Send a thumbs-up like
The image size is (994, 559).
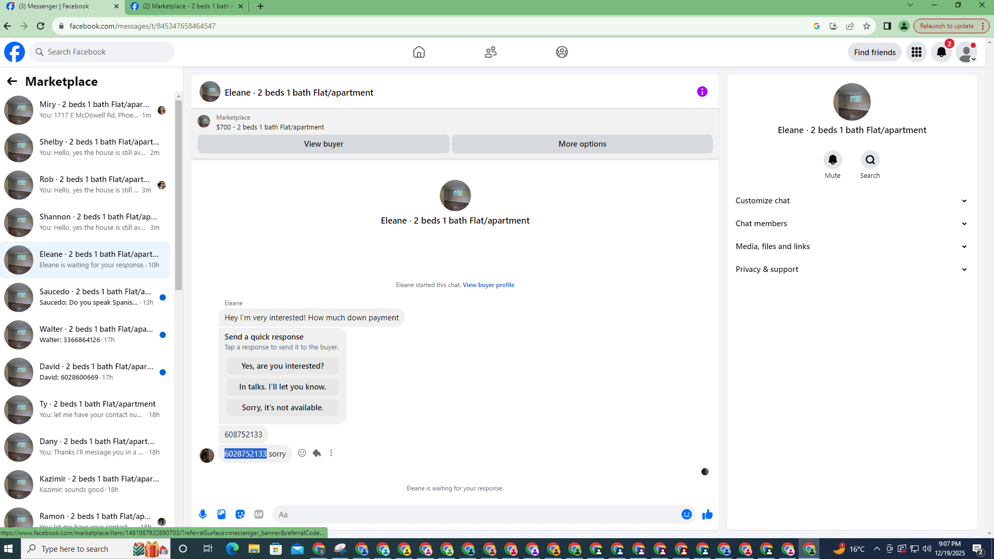(707, 514)
